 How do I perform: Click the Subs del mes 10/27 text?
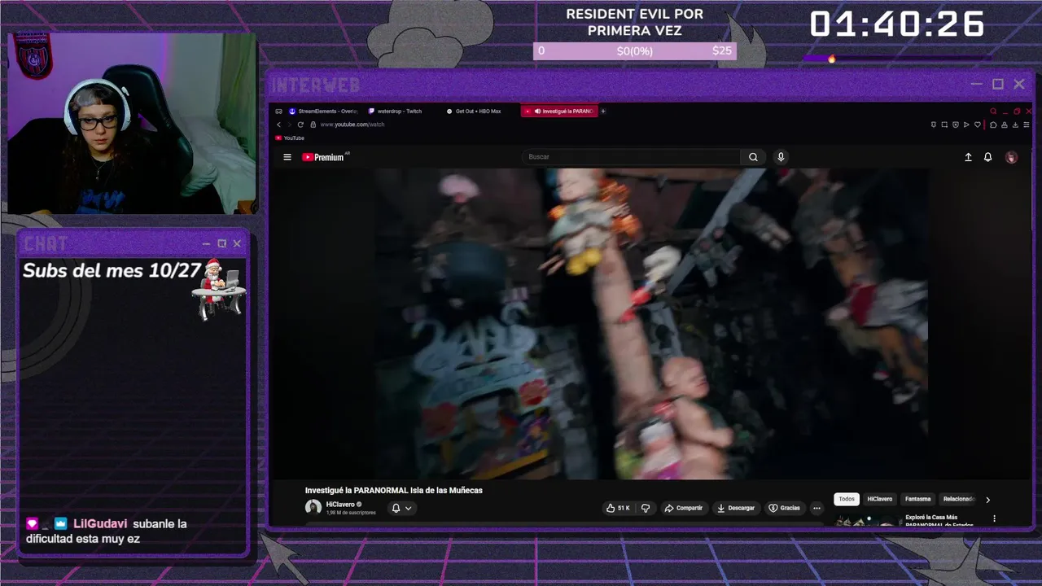tap(112, 271)
